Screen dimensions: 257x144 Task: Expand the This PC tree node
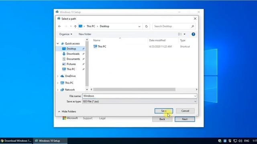(x=58, y=83)
